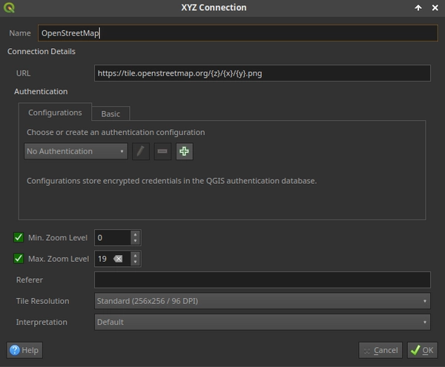The width and height of the screenshot is (445, 367).
Task: Toggle the Min. Zoom Level checkbox
Action: (19, 237)
